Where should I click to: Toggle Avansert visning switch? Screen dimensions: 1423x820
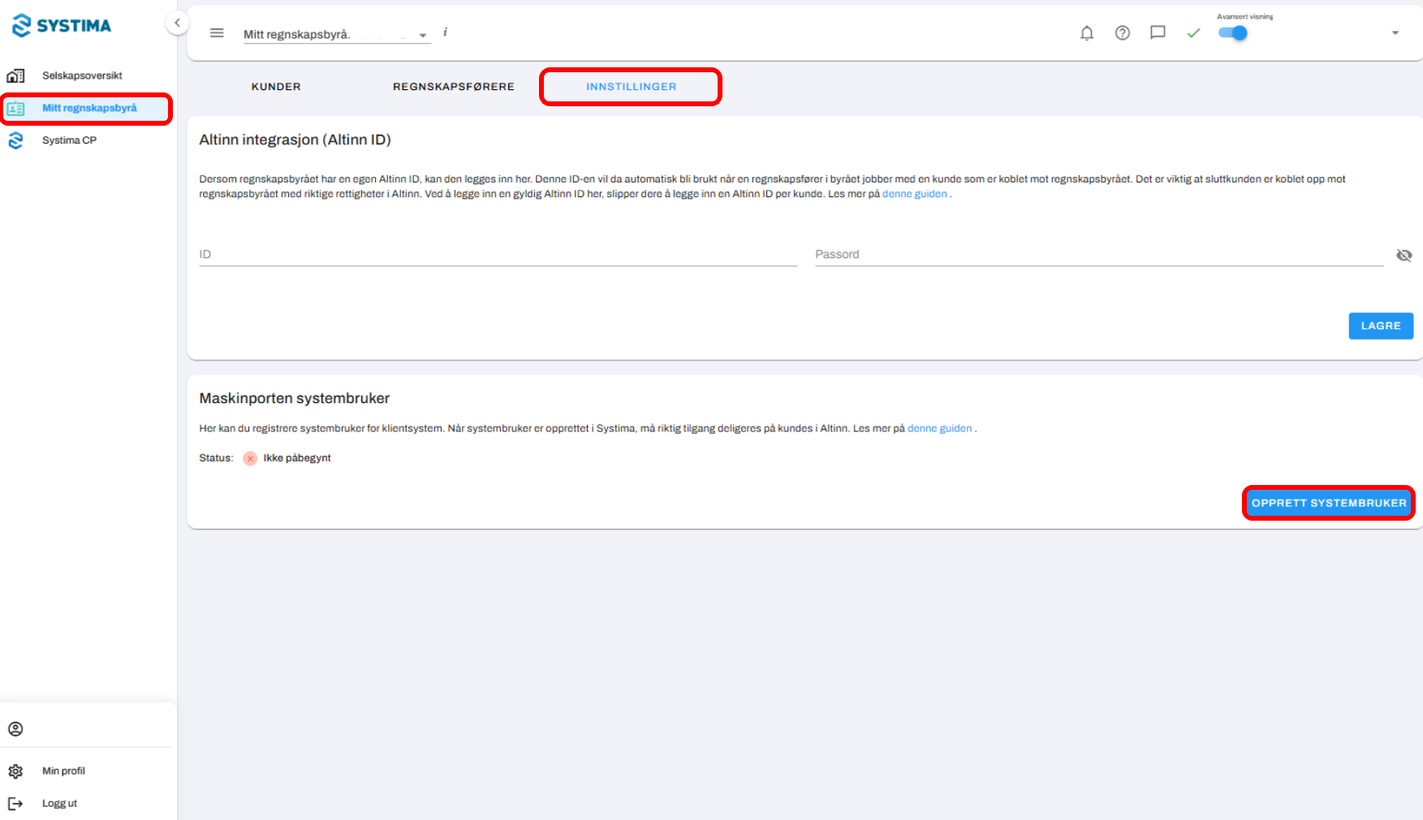point(1233,33)
